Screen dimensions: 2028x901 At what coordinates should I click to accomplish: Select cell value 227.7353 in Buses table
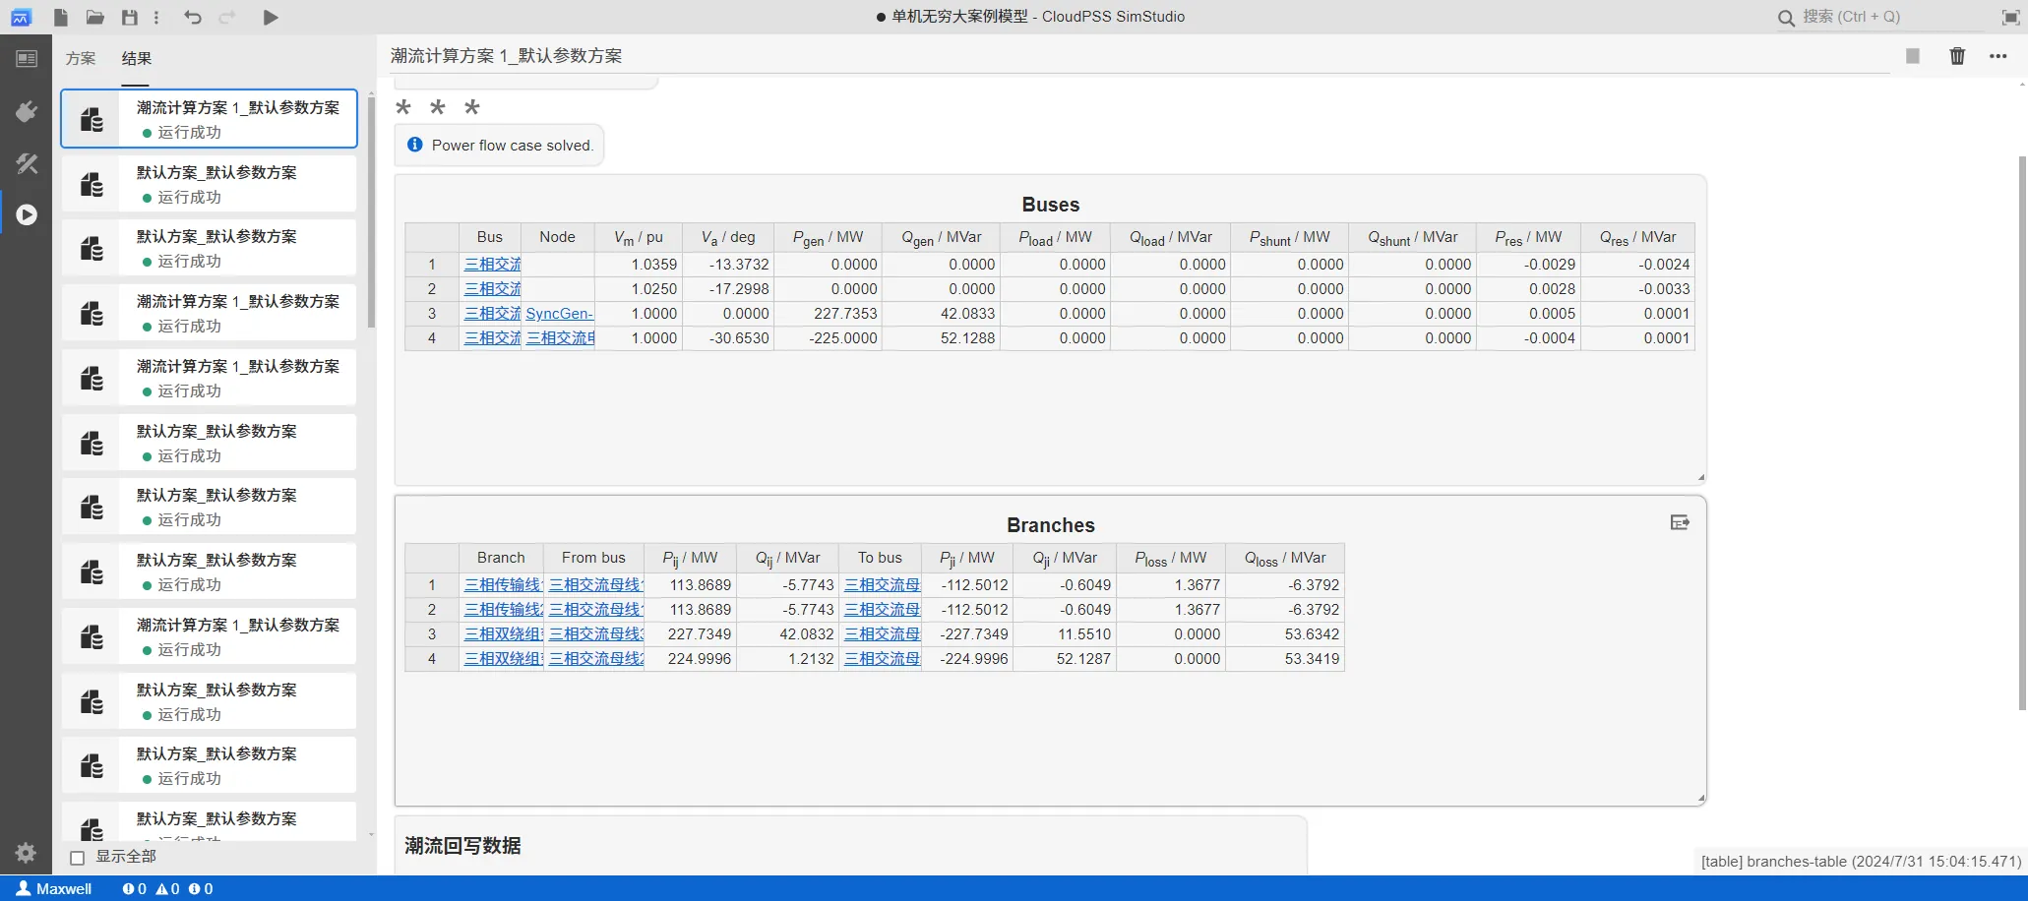pos(828,314)
